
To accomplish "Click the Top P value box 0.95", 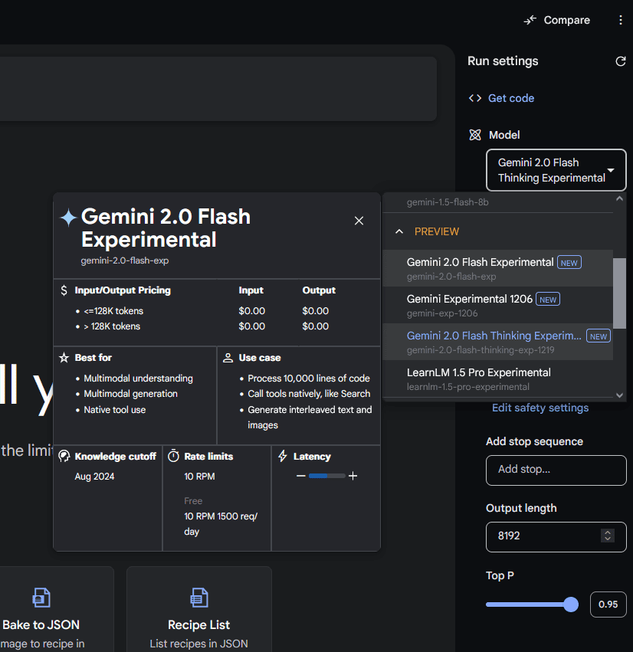I will point(608,604).
